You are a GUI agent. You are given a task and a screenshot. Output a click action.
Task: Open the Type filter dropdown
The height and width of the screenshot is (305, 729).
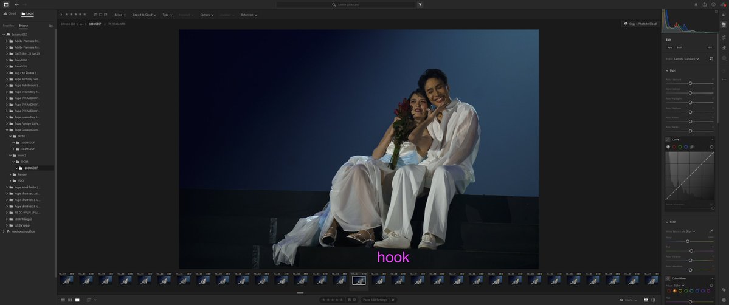click(x=167, y=15)
